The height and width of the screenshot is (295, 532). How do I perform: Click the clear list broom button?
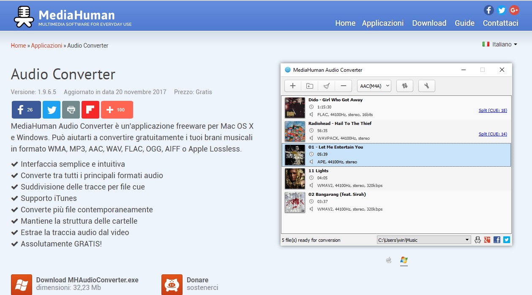coord(327,86)
